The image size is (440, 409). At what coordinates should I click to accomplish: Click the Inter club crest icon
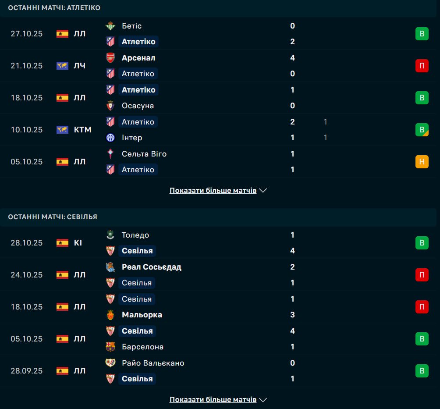click(x=110, y=138)
